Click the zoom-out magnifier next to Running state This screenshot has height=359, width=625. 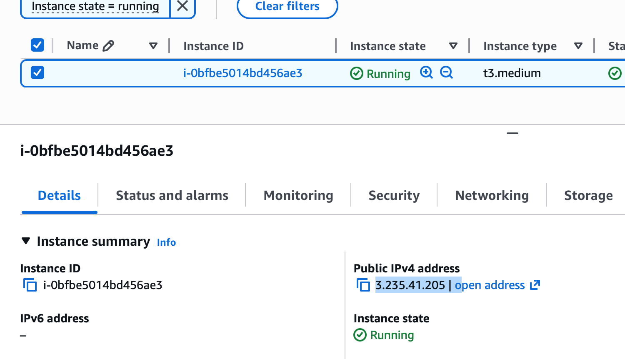click(x=446, y=72)
